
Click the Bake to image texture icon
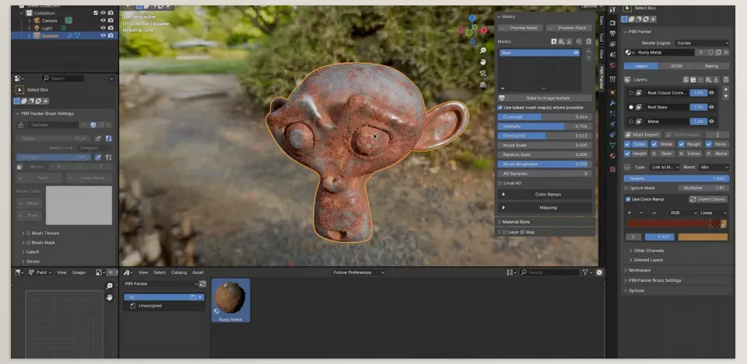[x=501, y=98]
